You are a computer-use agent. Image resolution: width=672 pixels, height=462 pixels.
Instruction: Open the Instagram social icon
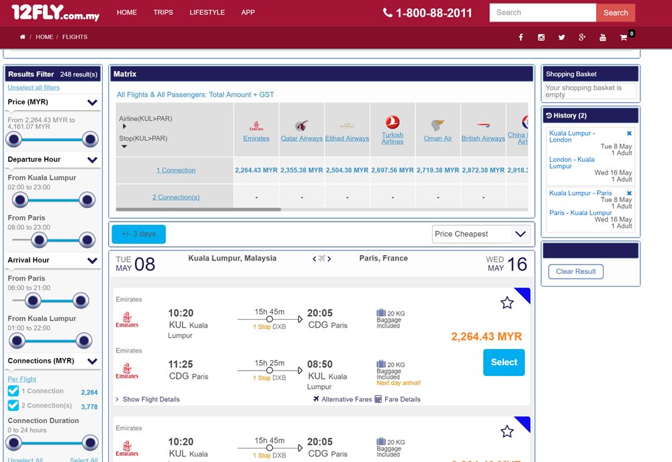(541, 37)
